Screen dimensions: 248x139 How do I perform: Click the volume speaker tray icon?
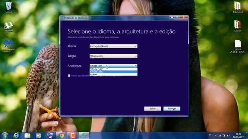tap(228, 136)
